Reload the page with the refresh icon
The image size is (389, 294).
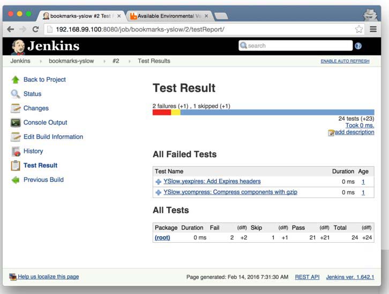pos(35,29)
